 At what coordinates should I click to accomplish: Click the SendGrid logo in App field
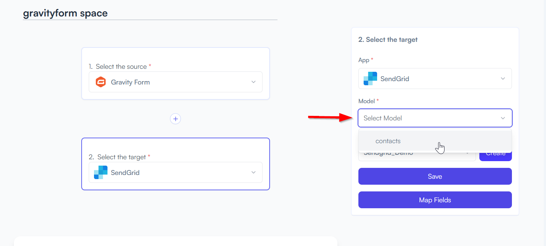tap(370, 79)
